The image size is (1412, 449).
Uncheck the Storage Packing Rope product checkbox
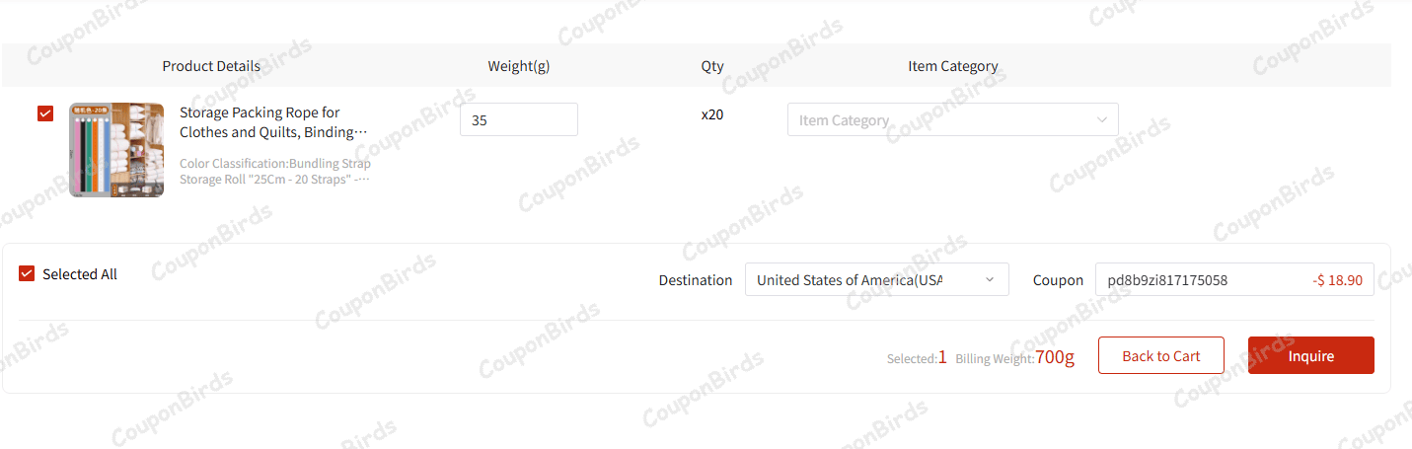click(45, 113)
